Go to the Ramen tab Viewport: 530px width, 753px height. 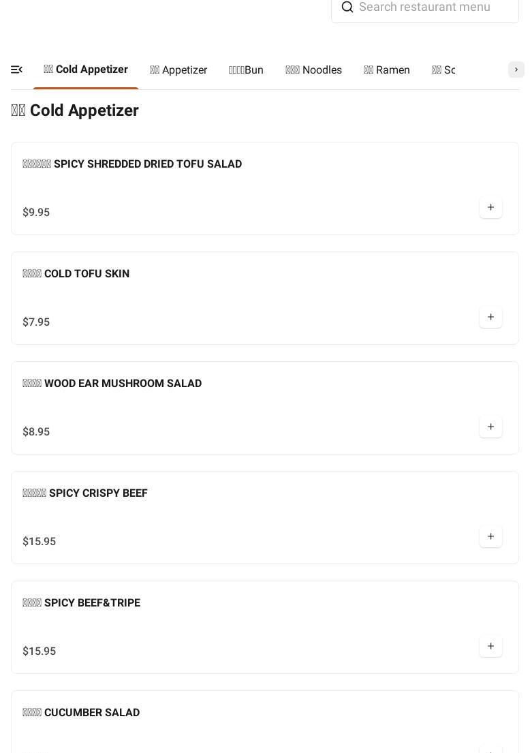[387, 70]
